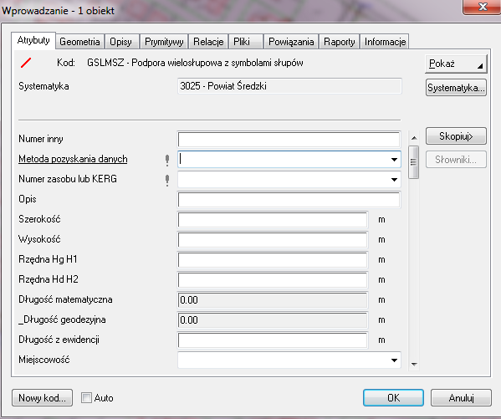Expand the Miejscowość dropdown list
This screenshot has height=419, width=501.
(x=394, y=360)
